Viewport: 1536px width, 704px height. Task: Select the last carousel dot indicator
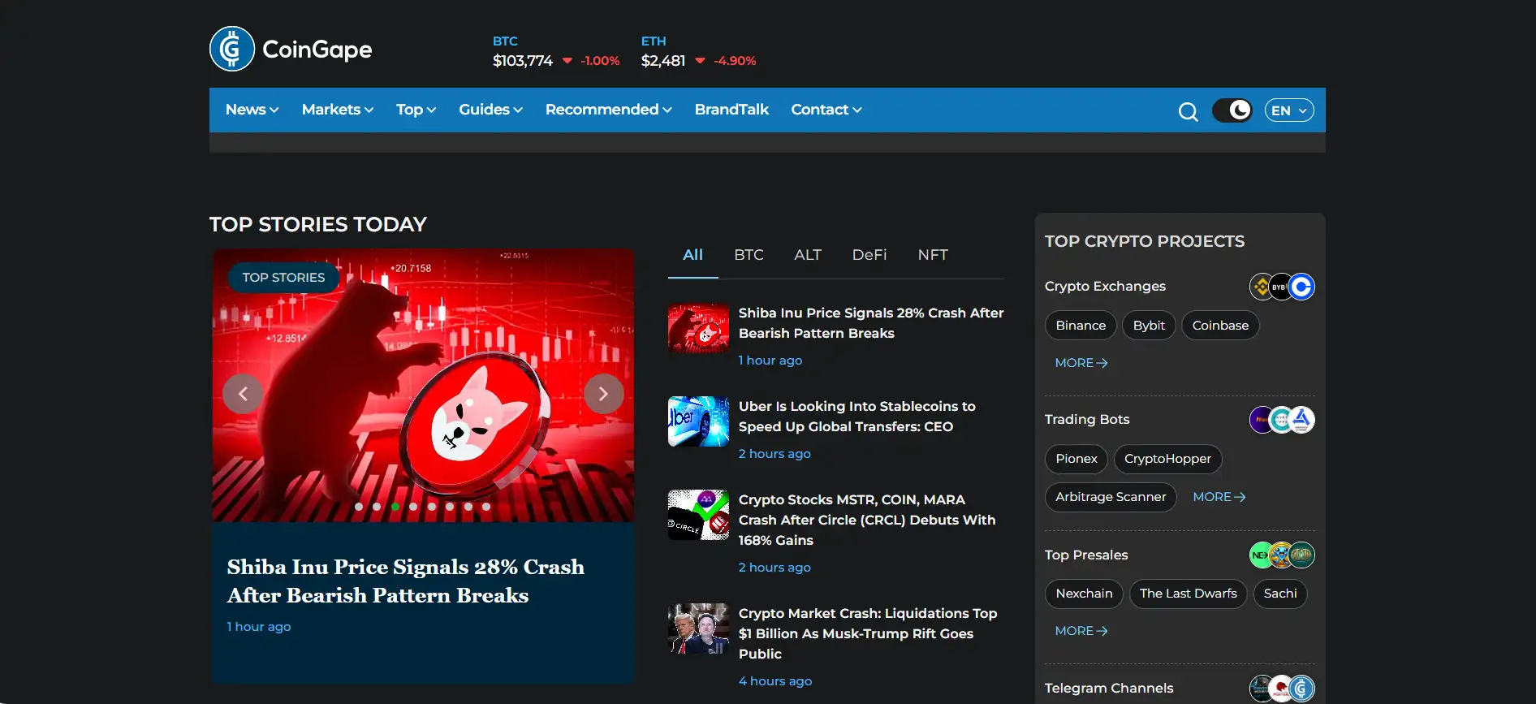click(x=486, y=507)
